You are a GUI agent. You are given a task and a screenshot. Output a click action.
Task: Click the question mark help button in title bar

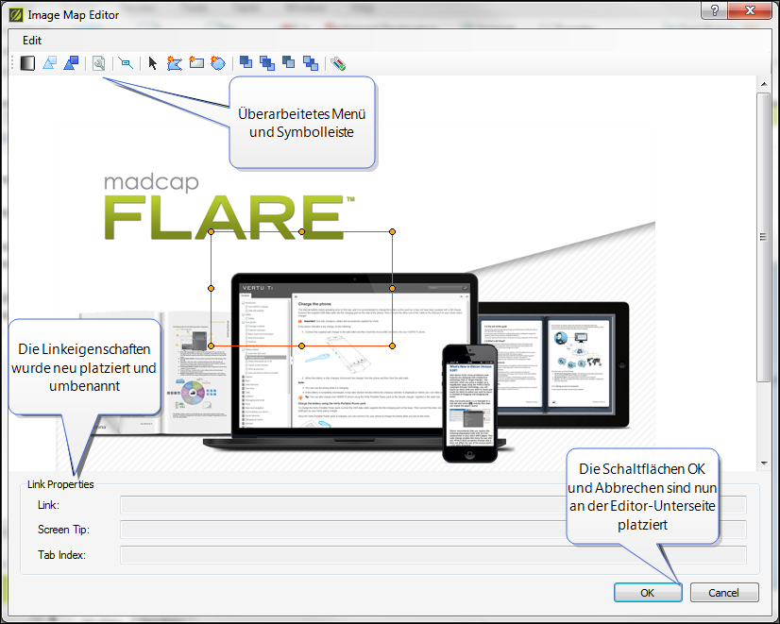(715, 10)
